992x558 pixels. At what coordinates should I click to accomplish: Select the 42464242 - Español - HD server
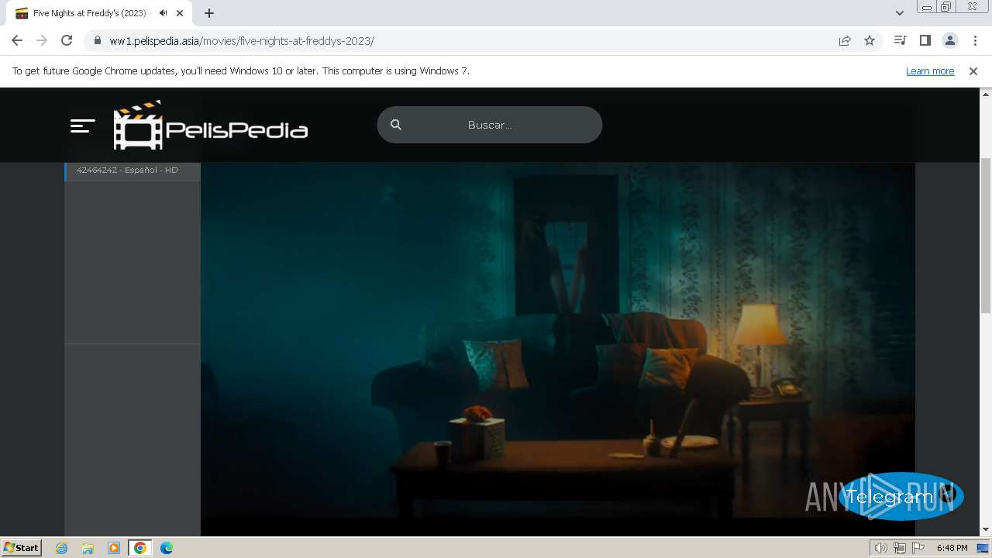click(x=133, y=170)
